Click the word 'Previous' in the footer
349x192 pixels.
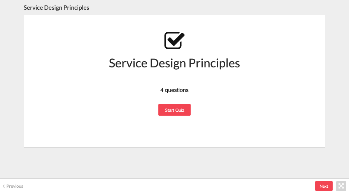pyautogui.click(x=15, y=186)
